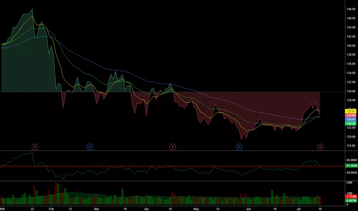Image resolution: width=358 pixels, height=211 pixels.
Task: Click the 130.00 price axis label
Action: [351, 91]
